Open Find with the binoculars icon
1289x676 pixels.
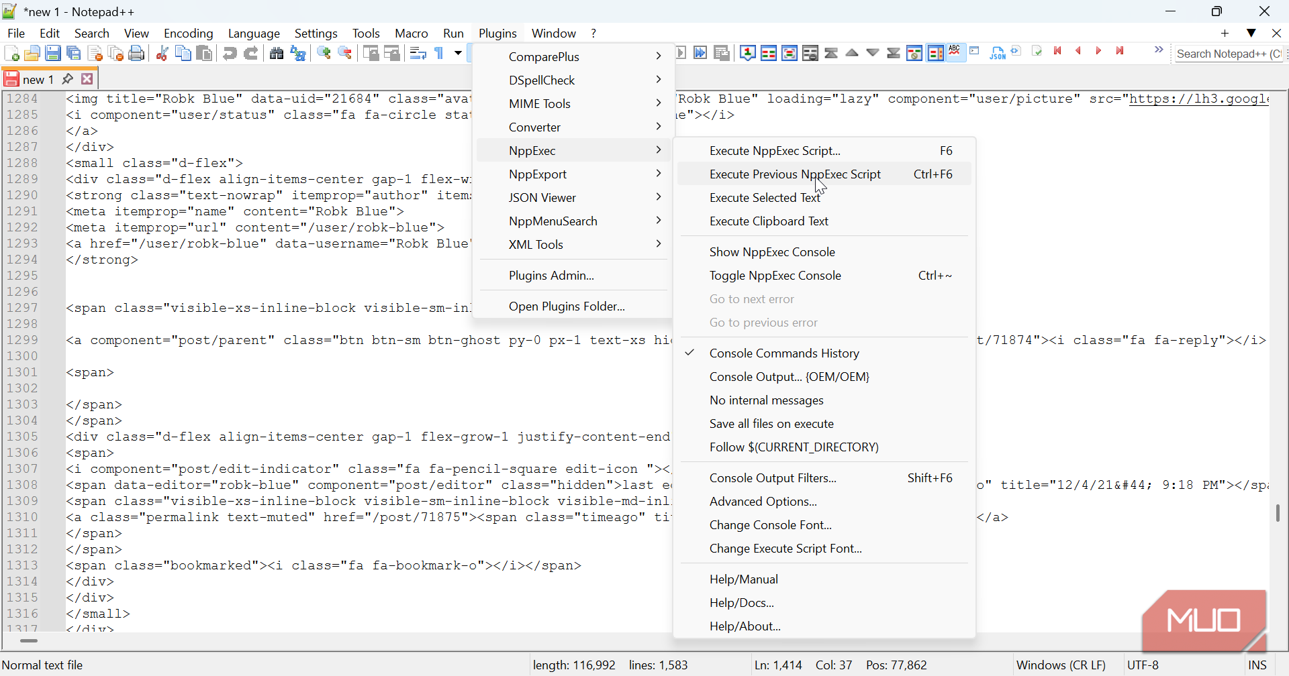(x=277, y=54)
